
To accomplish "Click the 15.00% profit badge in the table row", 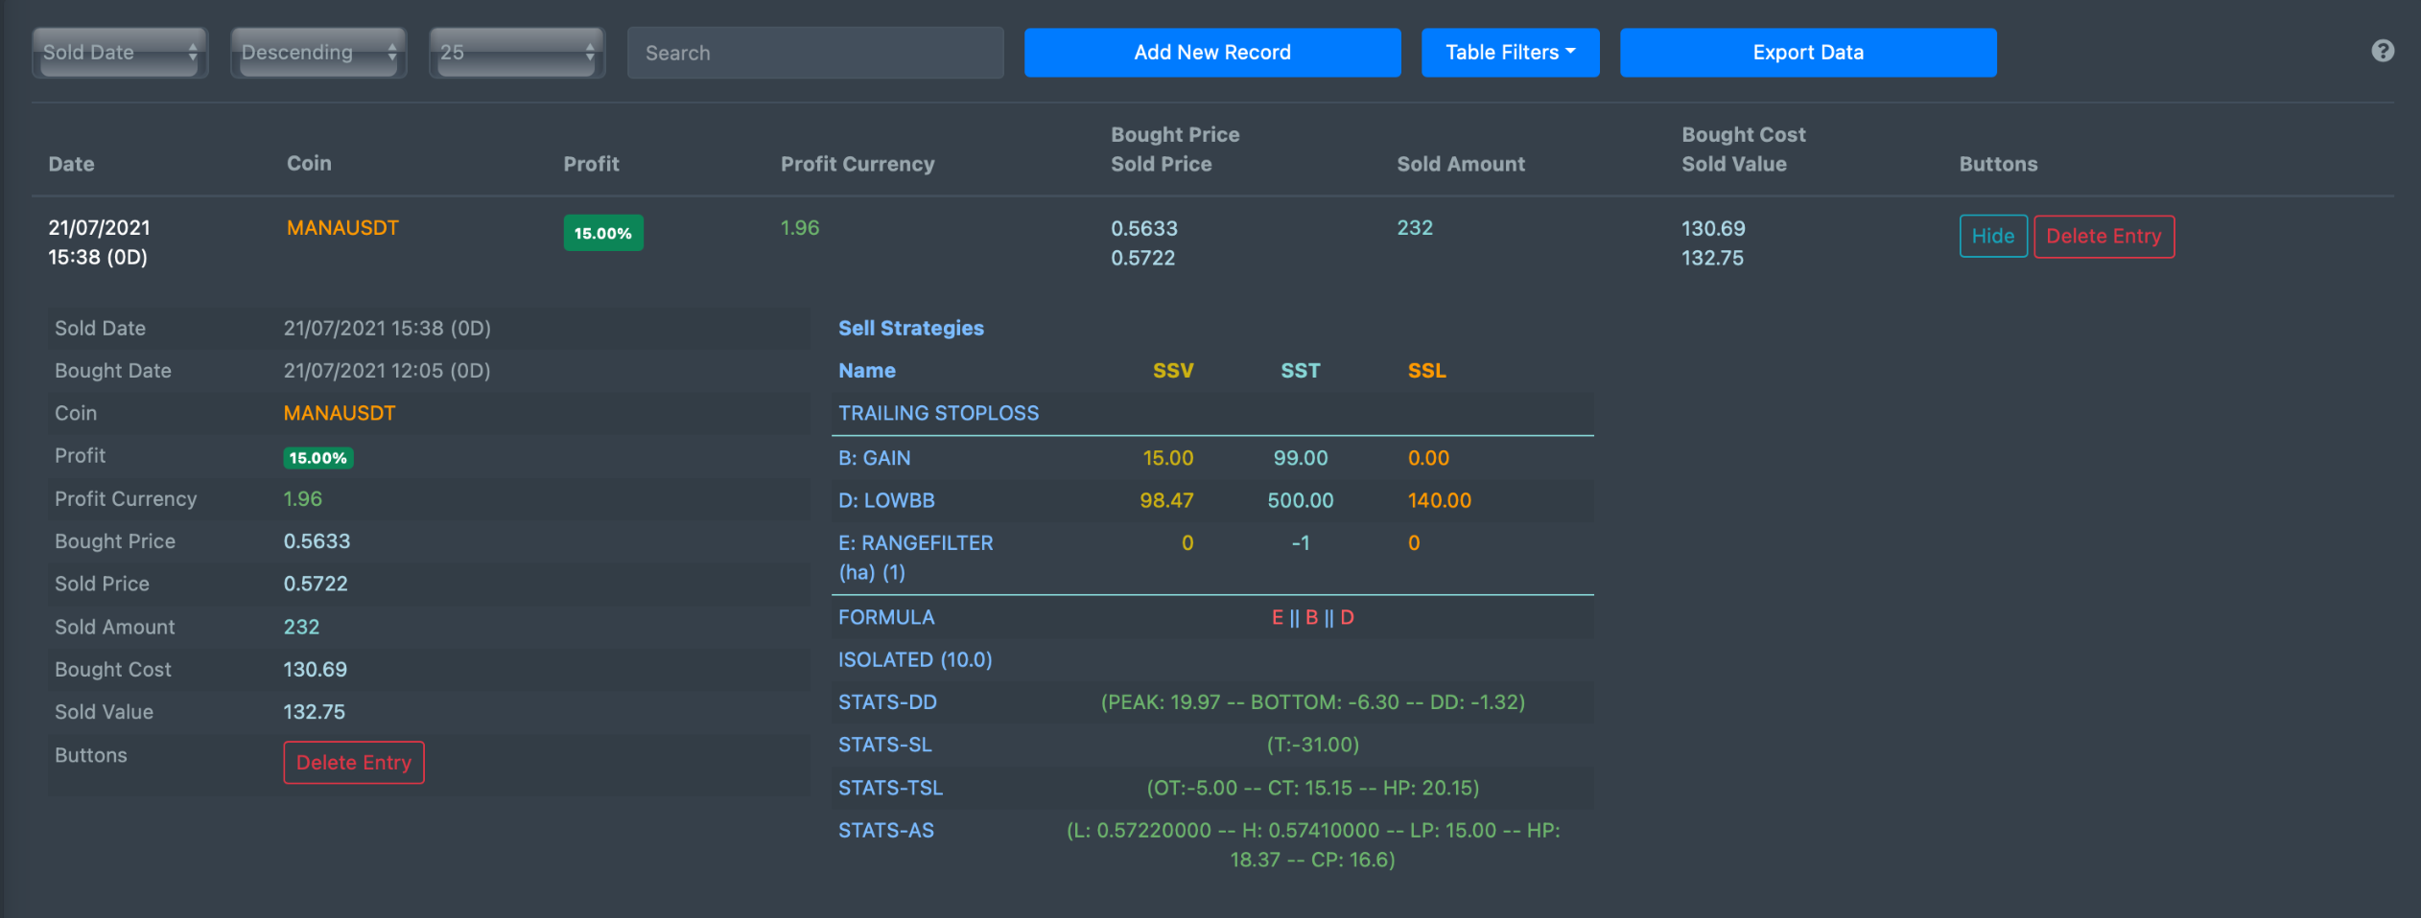I will point(603,233).
